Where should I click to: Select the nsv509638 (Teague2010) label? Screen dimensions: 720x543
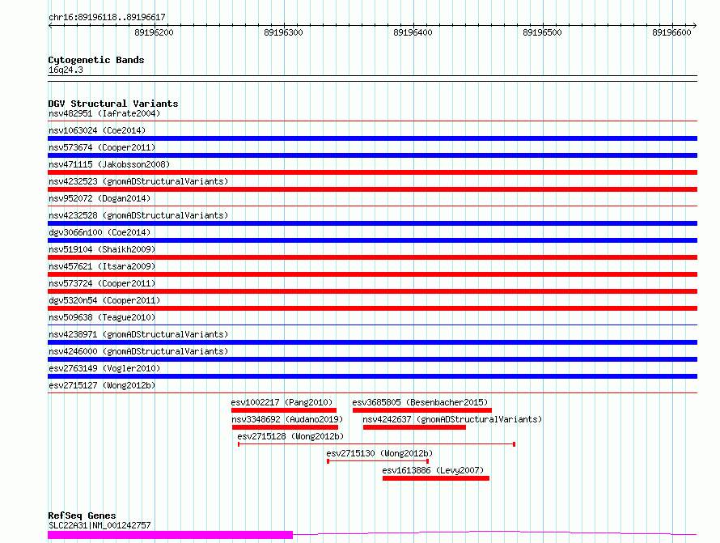coord(102,317)
